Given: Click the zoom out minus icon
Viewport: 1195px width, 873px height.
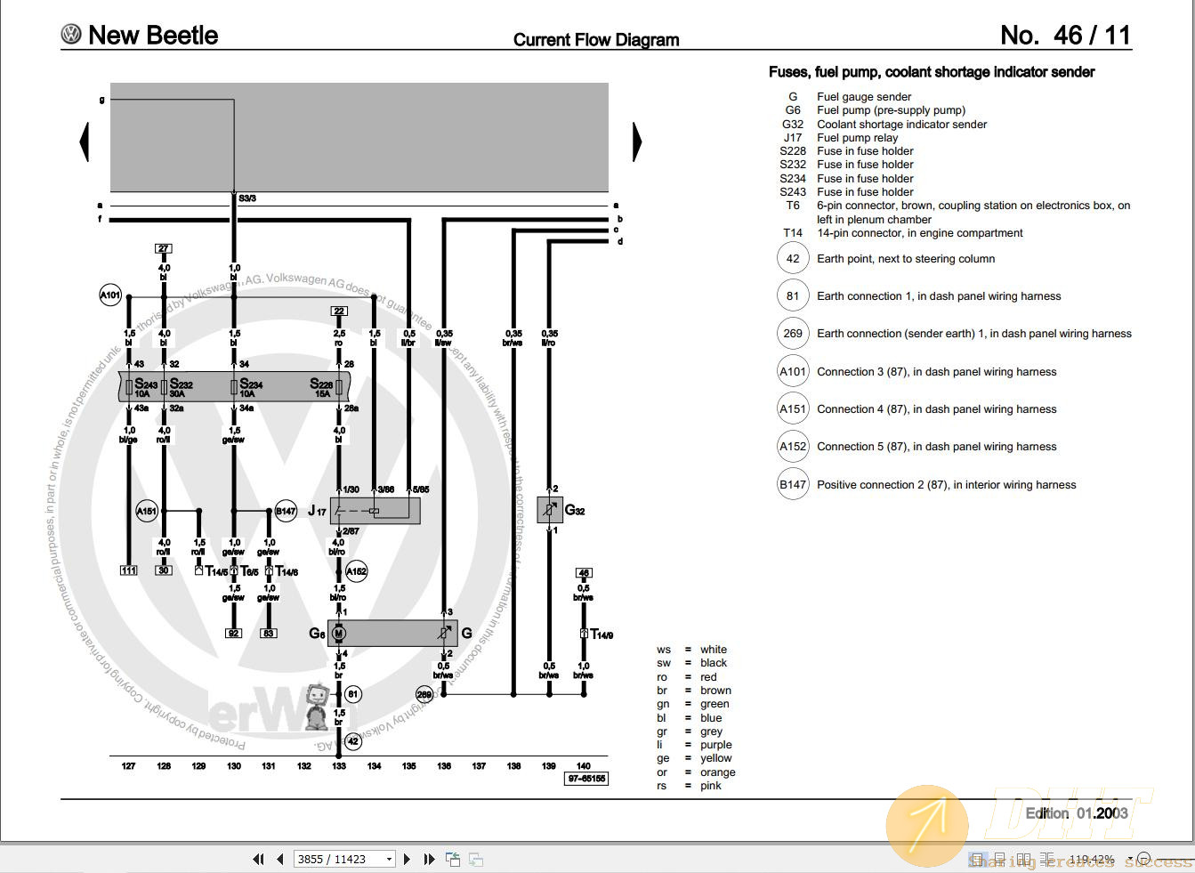Looking at the screenshot, I should [x=1143, y=860].
